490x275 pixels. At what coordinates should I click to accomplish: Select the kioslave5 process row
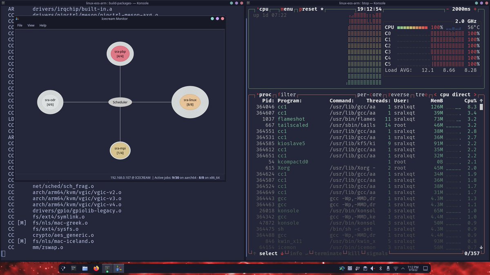tap(366, 143)
